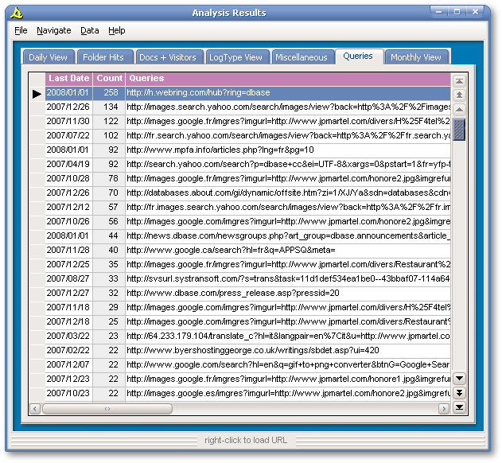Jump to first row using top scroll button
Viewport: 502px width, 463px height.
[x=459, y=81]
